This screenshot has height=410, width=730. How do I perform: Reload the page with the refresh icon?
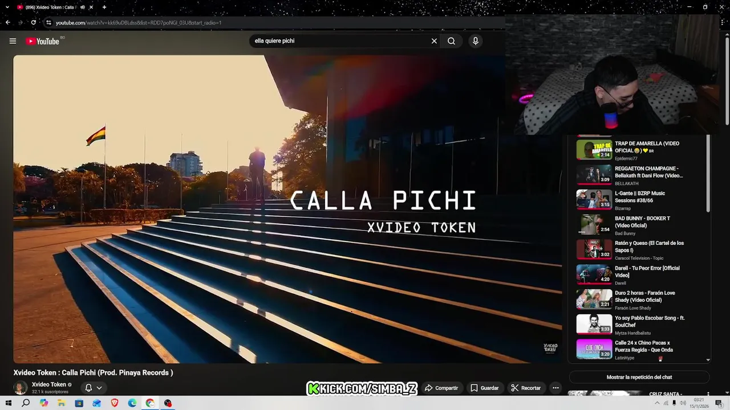coord(34,23)
